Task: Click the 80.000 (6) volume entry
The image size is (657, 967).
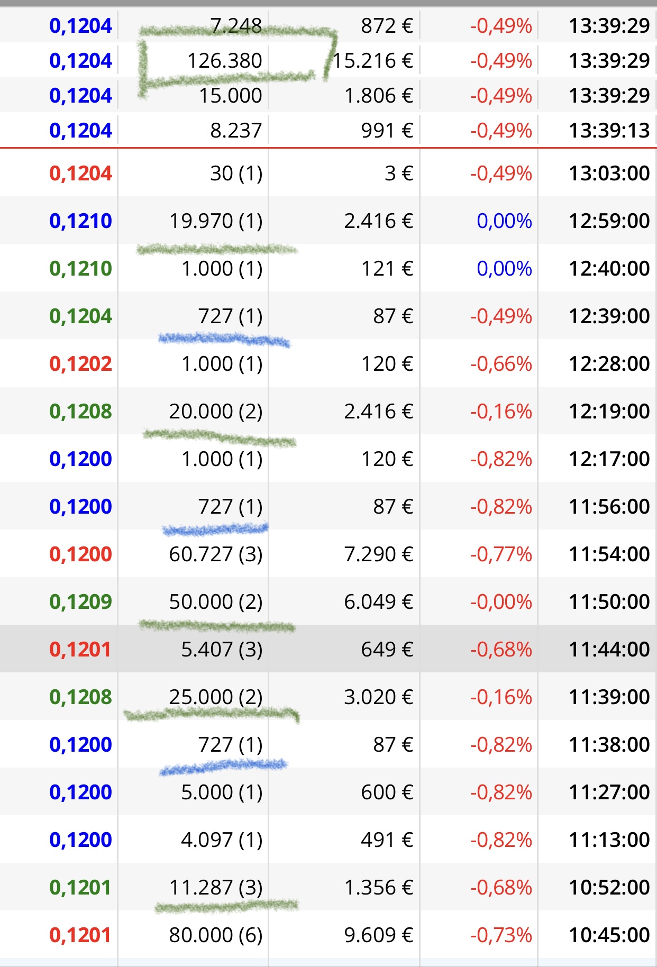Action: pyautogui.click(x=216, y=935)
